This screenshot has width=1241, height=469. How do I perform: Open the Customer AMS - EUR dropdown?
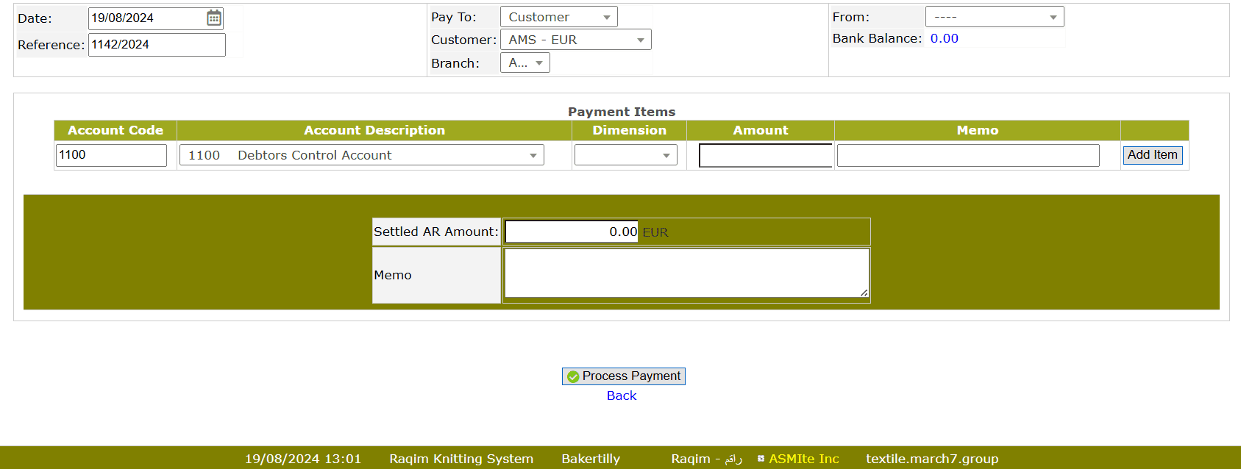[575, 40]
